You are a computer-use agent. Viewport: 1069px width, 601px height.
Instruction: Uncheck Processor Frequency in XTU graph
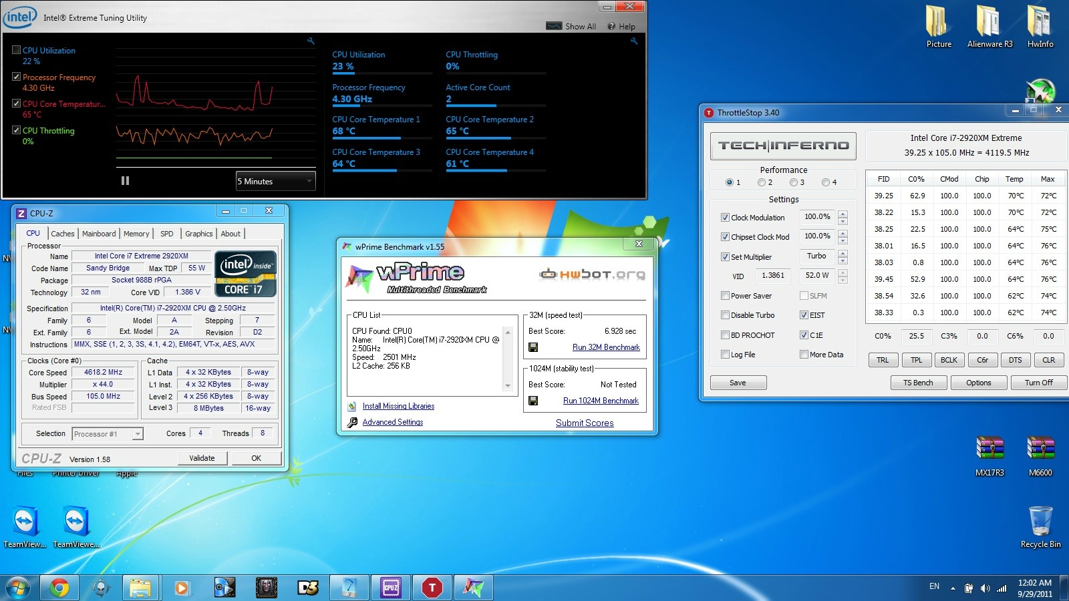point(16,77)
